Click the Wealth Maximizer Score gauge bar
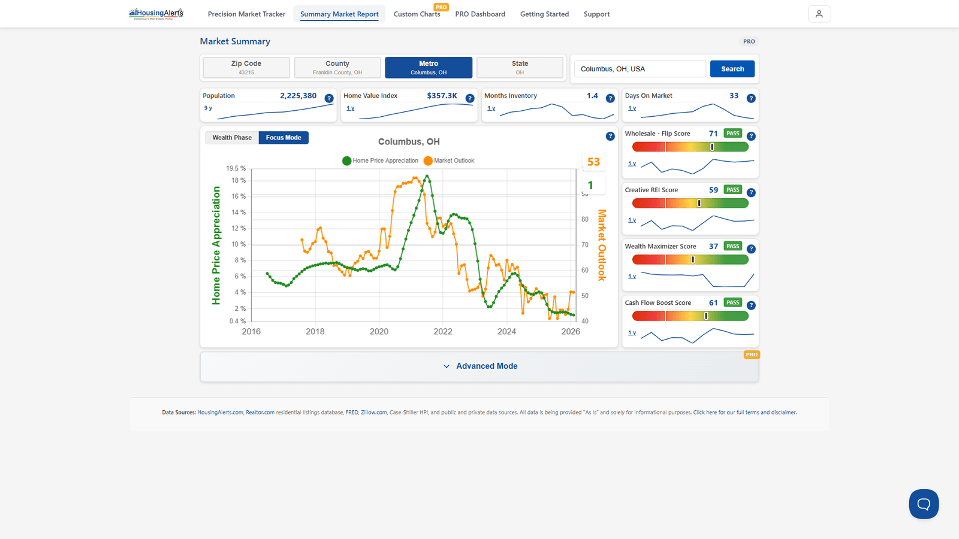 [690, 259]
